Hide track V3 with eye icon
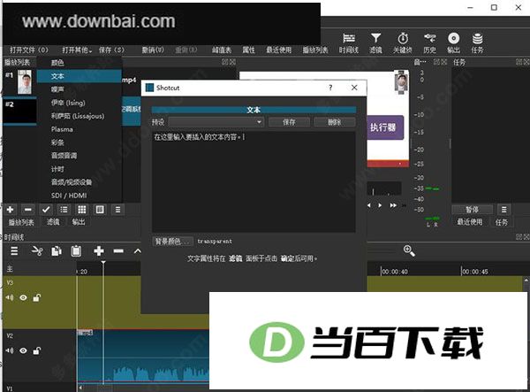The height and width of the screenshot is (392, 530). coord(23,297)
